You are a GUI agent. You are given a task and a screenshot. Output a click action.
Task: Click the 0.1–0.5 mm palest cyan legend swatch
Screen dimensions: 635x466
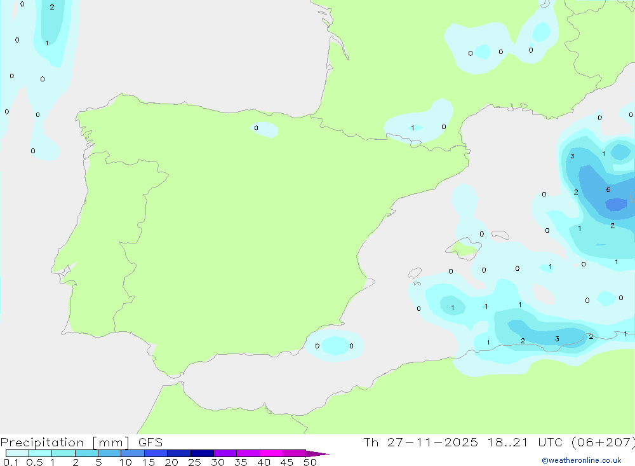click(x=17, y=453)
